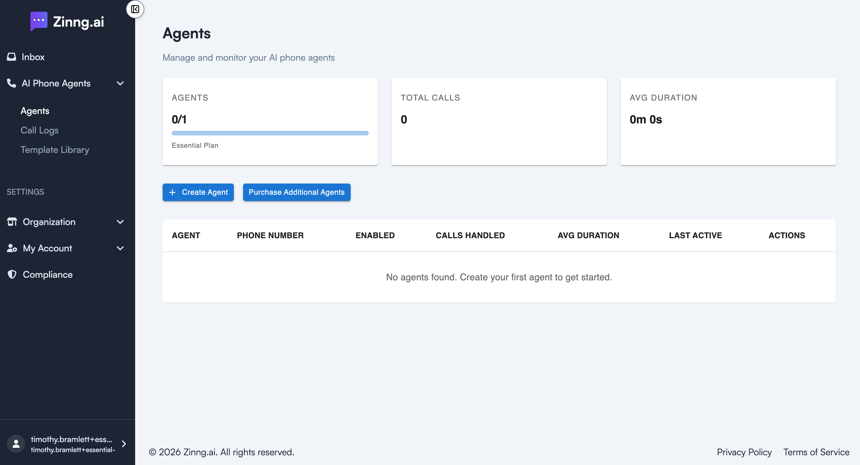The height and width of the screenshot is (465, 860).
Task: Click the Zinng.ai logo icon
Action: click(39, 21)
